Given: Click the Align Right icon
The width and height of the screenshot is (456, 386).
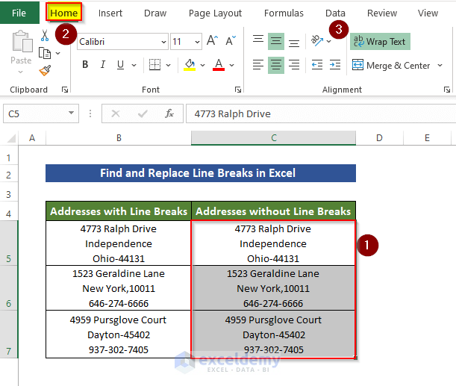Looking at the screenshot, I should click(x=294, y=65).
